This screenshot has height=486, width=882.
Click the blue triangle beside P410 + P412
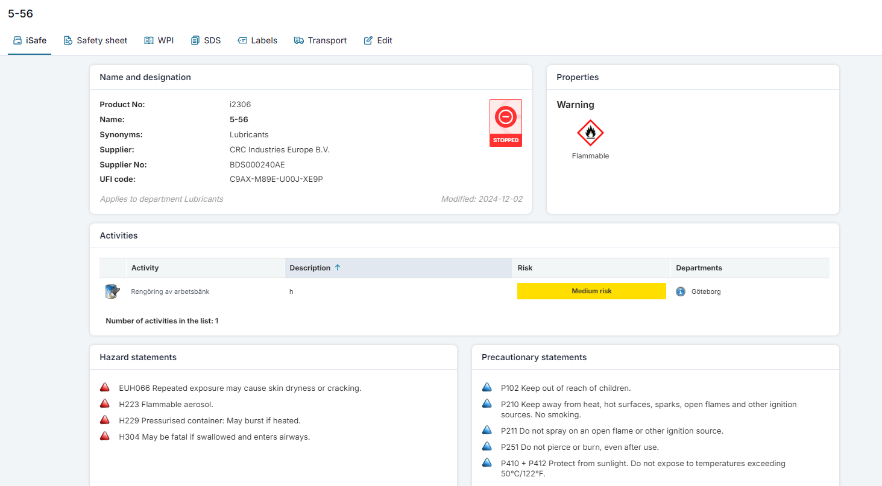pyautogui.click(x=487, y=463)
